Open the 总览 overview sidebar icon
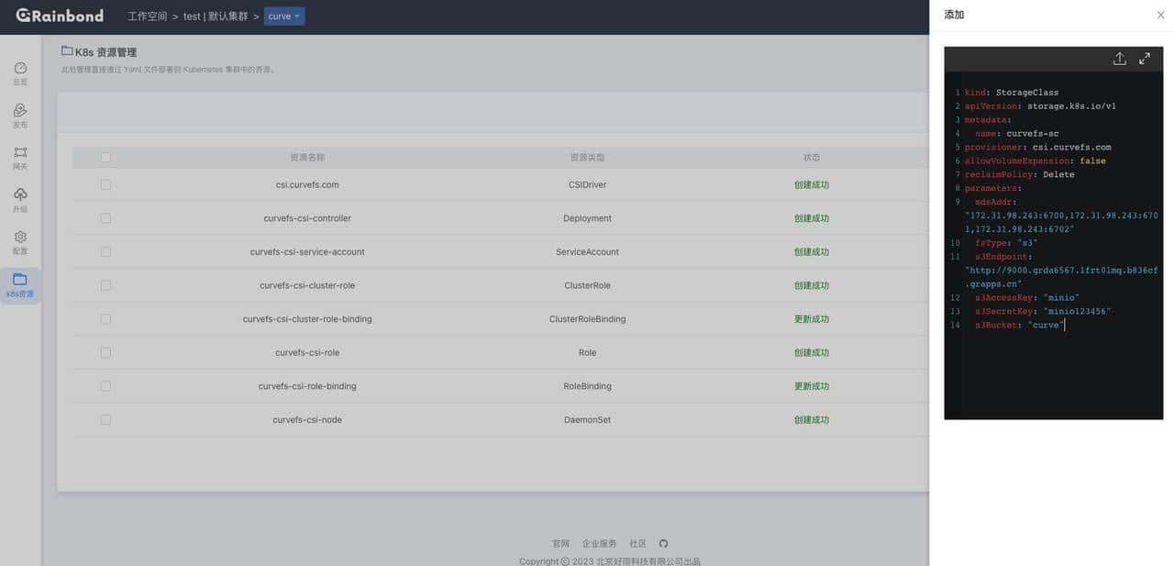 (20, 73)
